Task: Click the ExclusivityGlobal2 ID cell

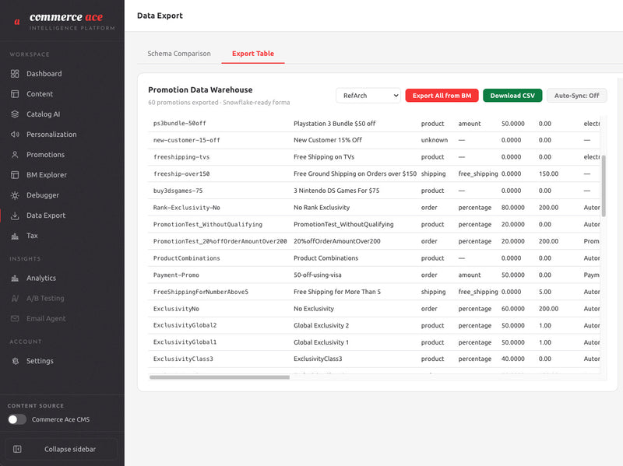Action: tap(185, 325)
